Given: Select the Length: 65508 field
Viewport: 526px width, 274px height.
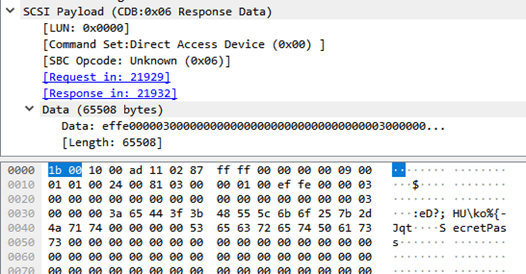Looking at the screenshot, I should coord(112,142).
